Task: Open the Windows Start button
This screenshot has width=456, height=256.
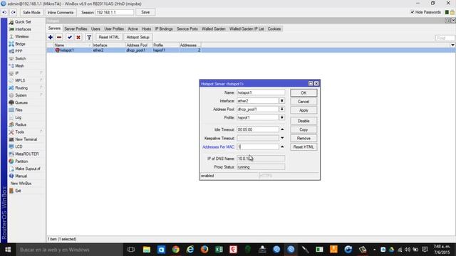Action: pyautogui.click(x=8, y=250)
